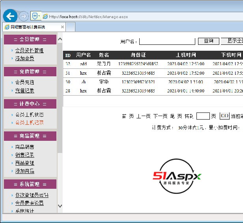The width and height of the screenshot is (243, 223).
Task: Close the 网吧管理 browser tab
Action: (62, 27)
